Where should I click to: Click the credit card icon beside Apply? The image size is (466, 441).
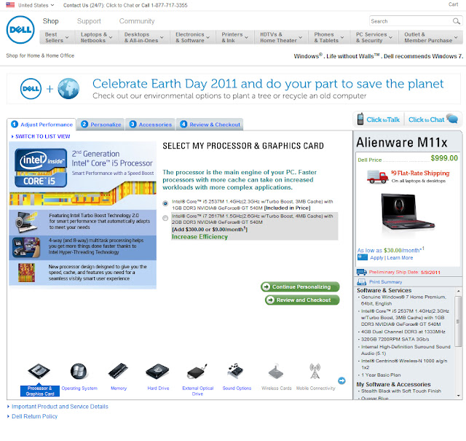click(363, 257)
